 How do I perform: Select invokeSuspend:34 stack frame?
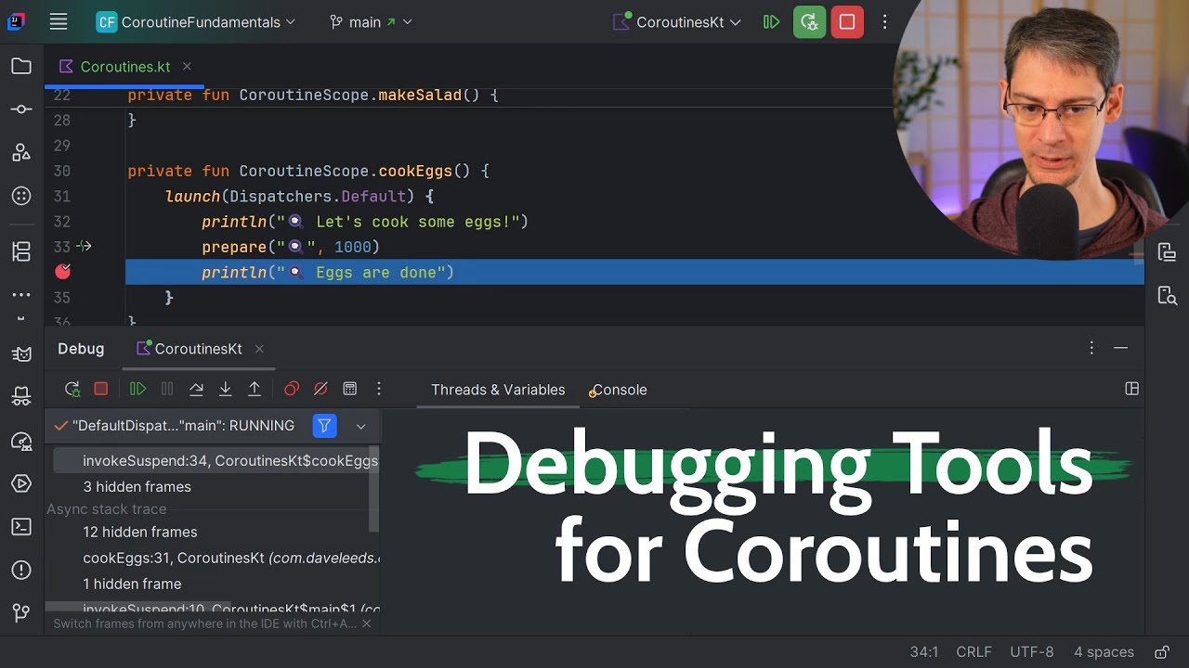click(216, 461)
